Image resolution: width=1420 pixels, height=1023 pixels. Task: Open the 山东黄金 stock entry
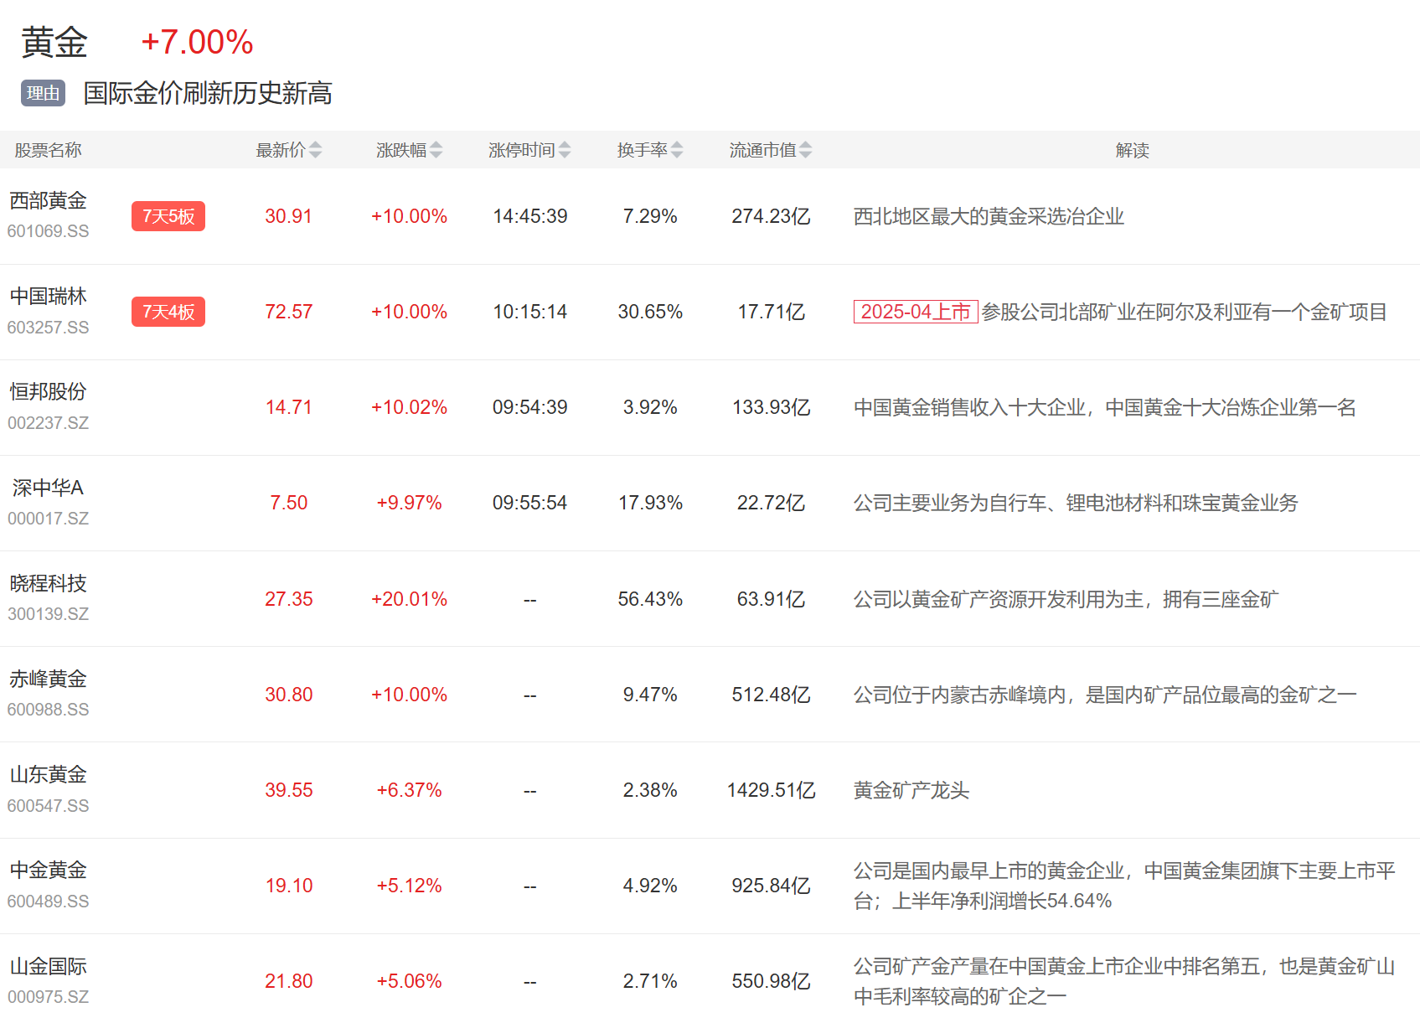pyautogui.click(x=49, y=774)
